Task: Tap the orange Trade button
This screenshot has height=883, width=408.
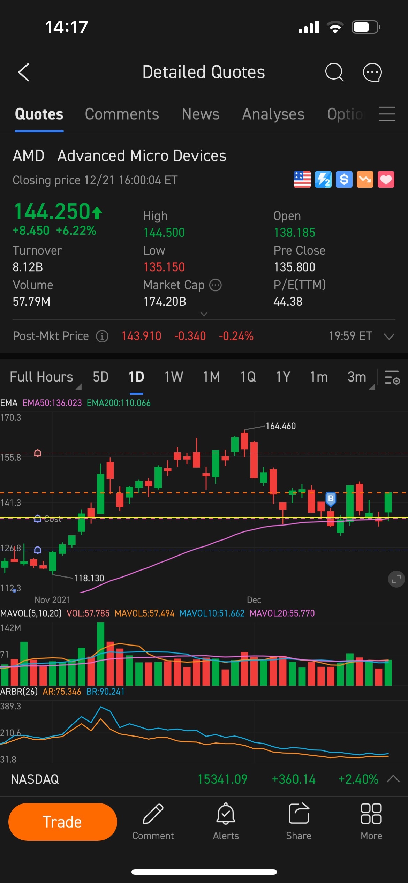Action: (63, 822)
